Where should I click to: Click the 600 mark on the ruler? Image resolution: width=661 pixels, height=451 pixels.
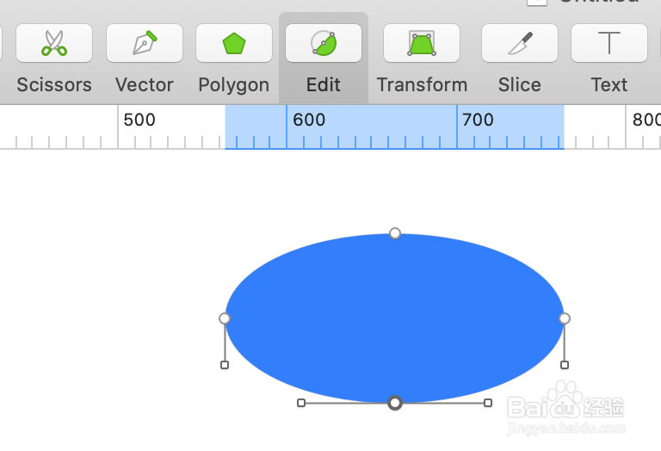tap(308, 120)
